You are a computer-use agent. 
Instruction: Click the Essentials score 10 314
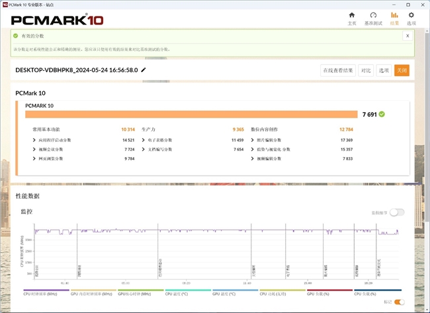(128, 129)
